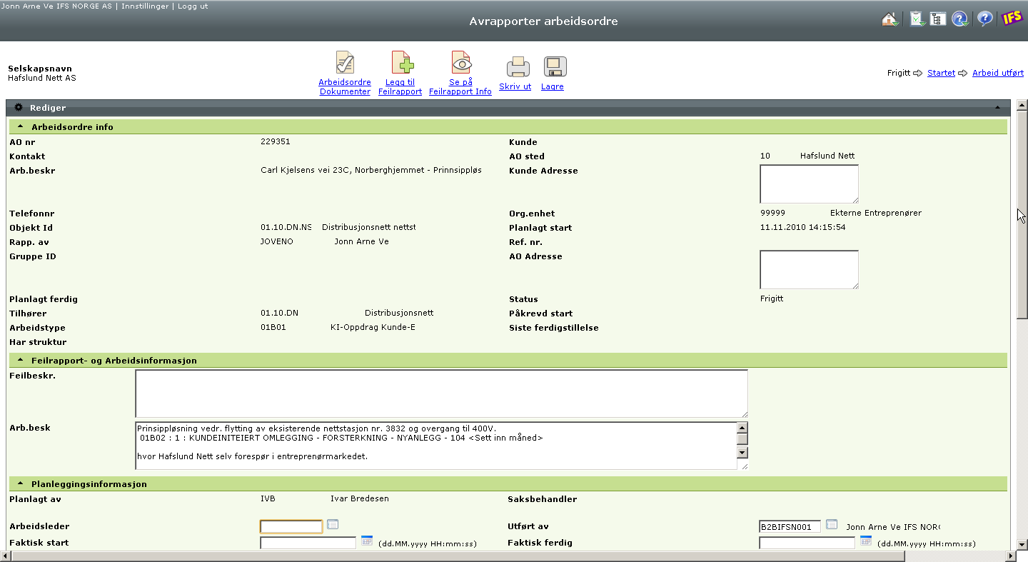This screenshot has width=1028, height=562.
Task: Click the Legg til Feilrapport plus icon
Action: click(402, 63)
